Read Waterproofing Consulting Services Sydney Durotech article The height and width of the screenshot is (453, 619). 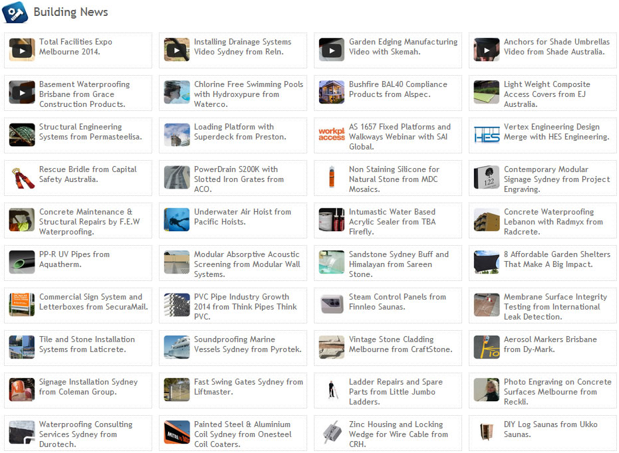(86, 434)
